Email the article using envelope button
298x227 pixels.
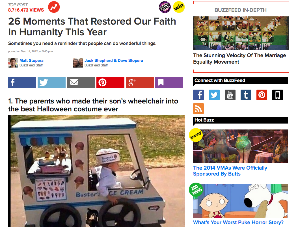pyautogui.click(x=81, y=82)
